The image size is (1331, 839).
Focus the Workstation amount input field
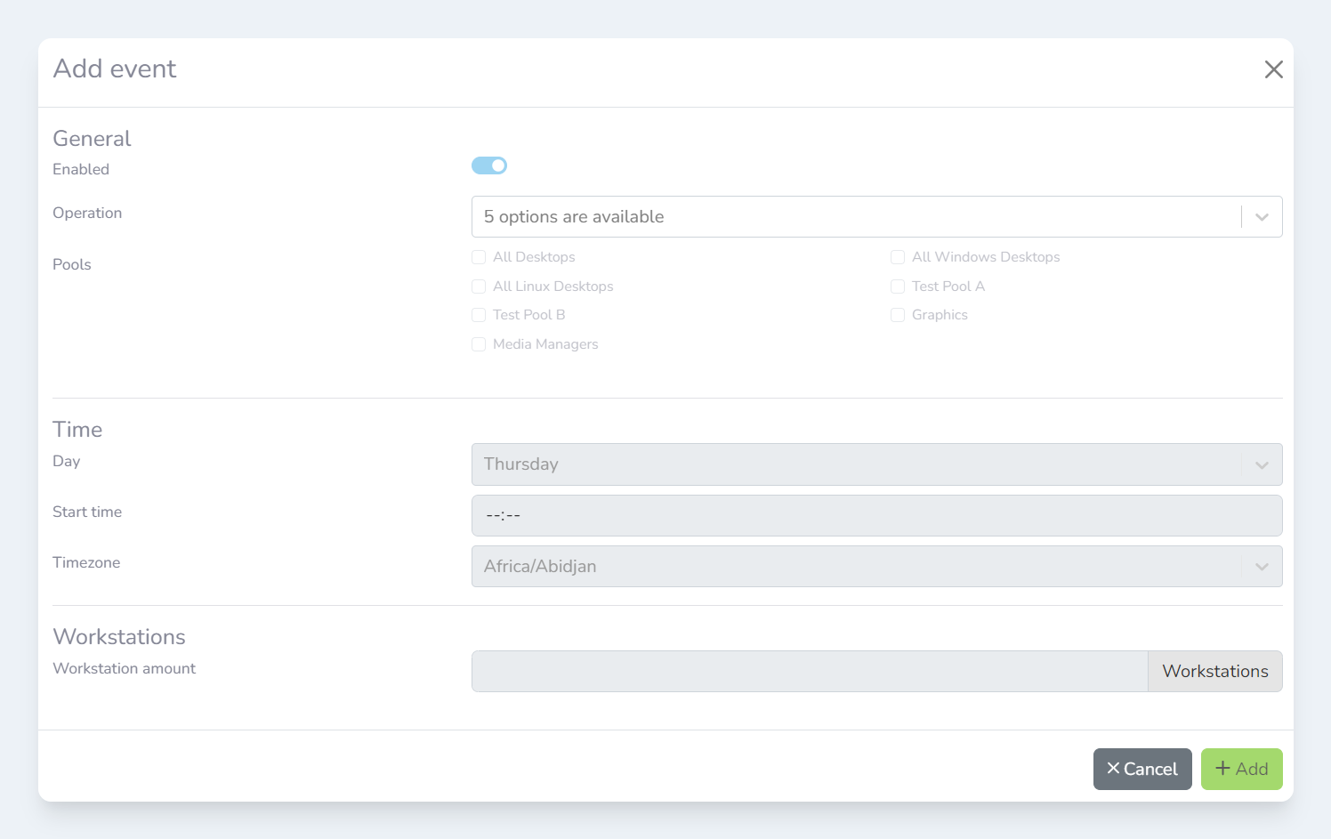810,672
